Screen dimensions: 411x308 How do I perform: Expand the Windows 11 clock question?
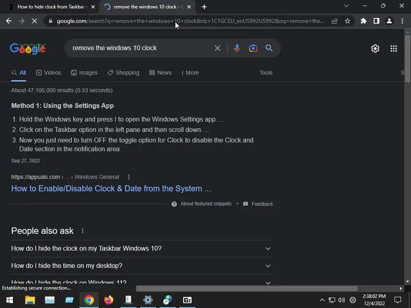(142, 282)
